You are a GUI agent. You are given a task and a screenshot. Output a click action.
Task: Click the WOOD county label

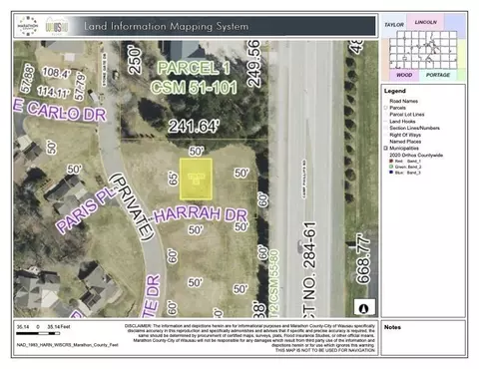tap(404, 75)
